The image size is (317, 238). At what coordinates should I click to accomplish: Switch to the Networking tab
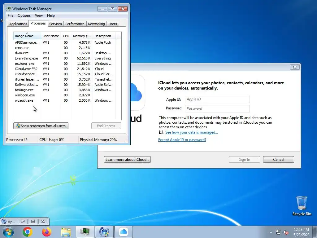[96, 24]
